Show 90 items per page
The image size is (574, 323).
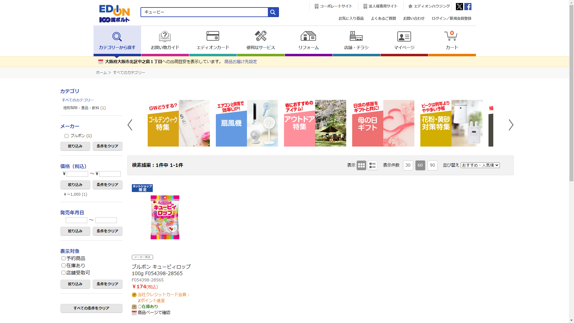432,165
